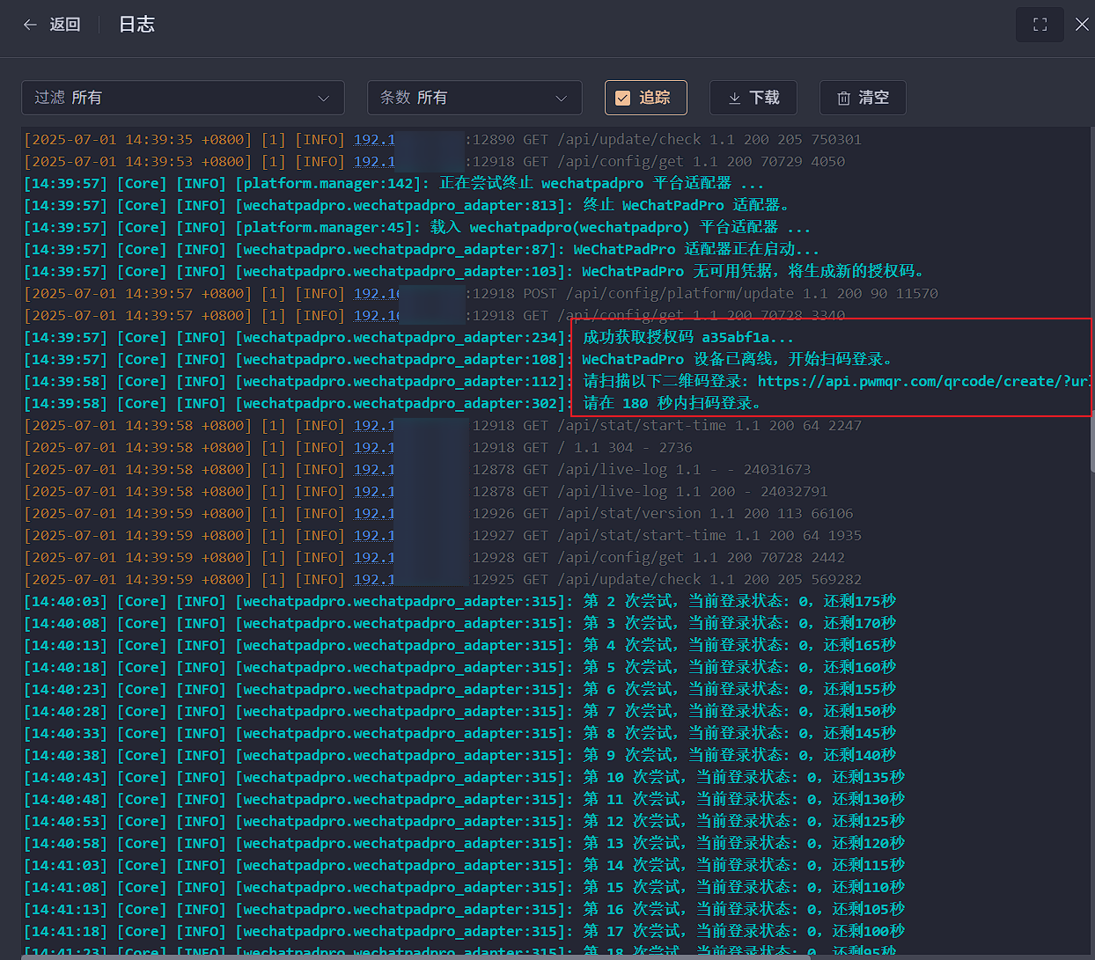Open the IP link on the start-time 2247 row
The width and height of the screenshot is (1095, 960).
click(x=374, y=426)
